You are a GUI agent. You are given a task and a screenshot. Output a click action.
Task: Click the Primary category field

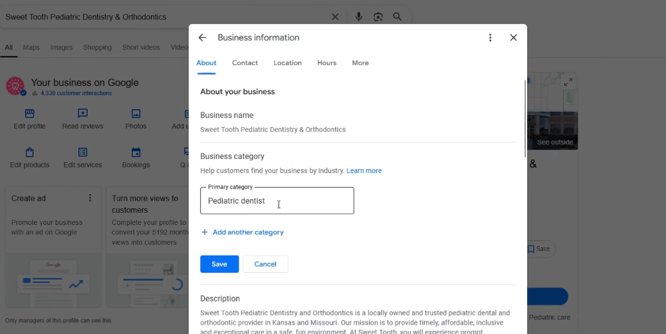(277, 200)
